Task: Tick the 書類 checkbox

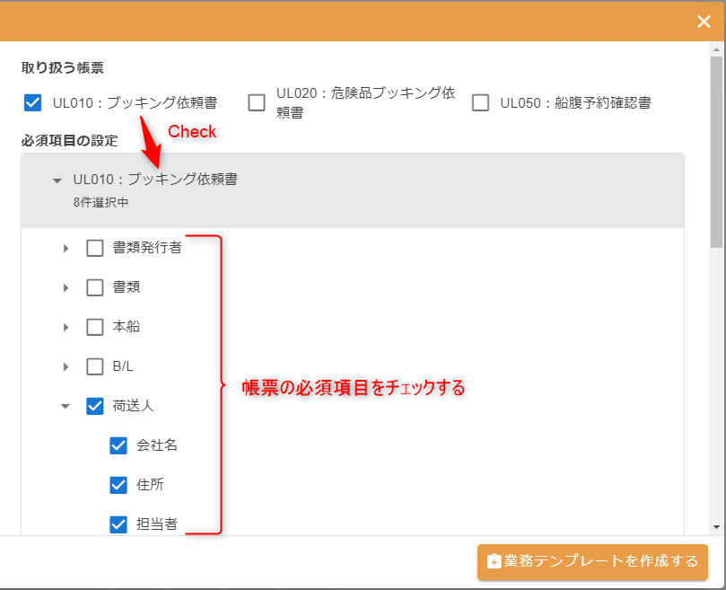Action: pos(95,288)
